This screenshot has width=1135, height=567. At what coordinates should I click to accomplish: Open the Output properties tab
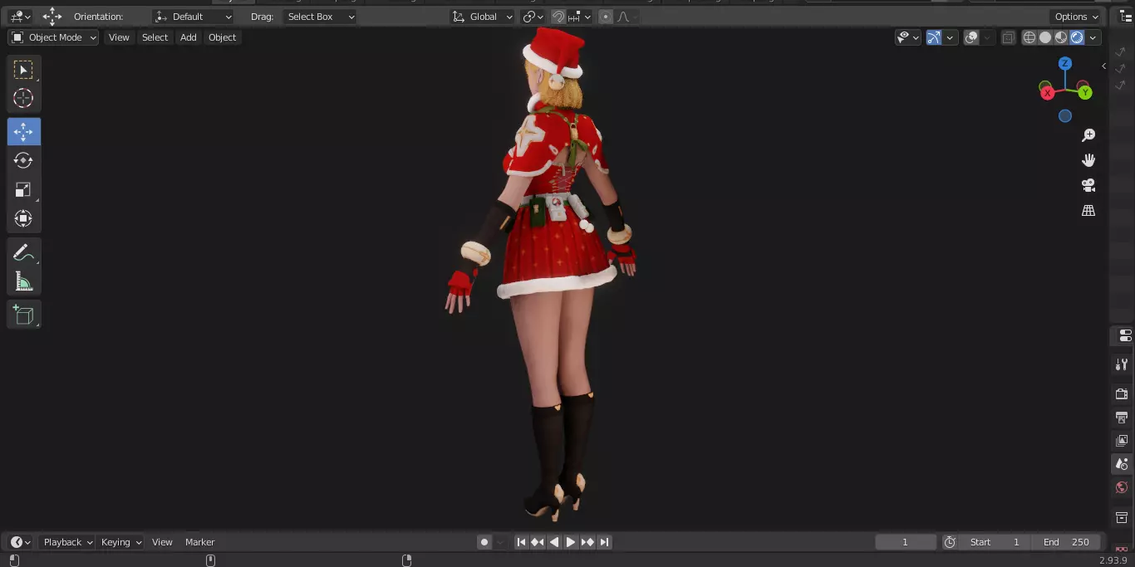click(1123, 417)
